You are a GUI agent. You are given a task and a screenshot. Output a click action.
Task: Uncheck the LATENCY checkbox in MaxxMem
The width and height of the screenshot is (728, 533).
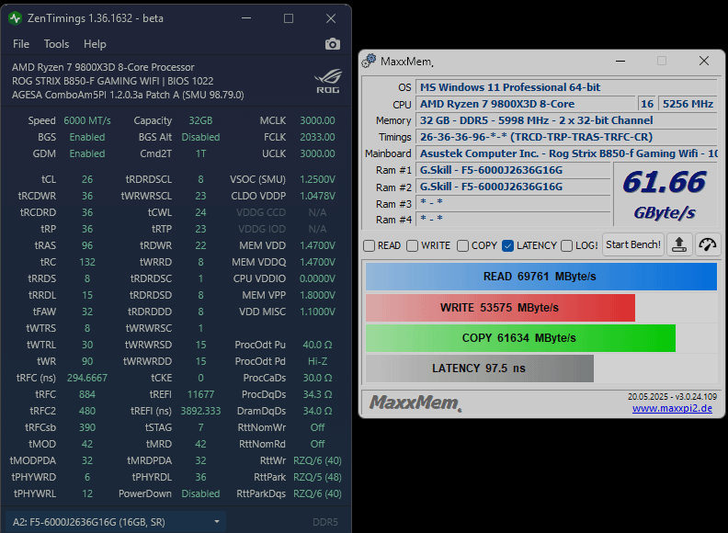pyautogui.click(x=508, y=245)
